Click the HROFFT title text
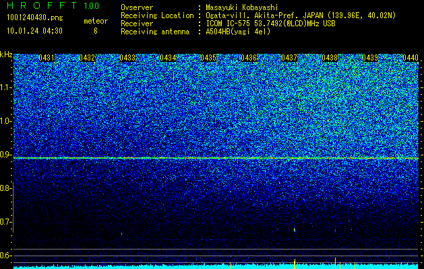 [42, 5]
